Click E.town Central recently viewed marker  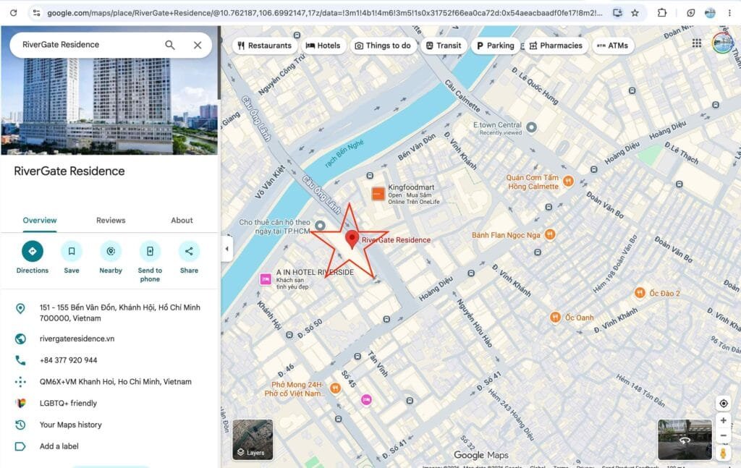(531, 127)
